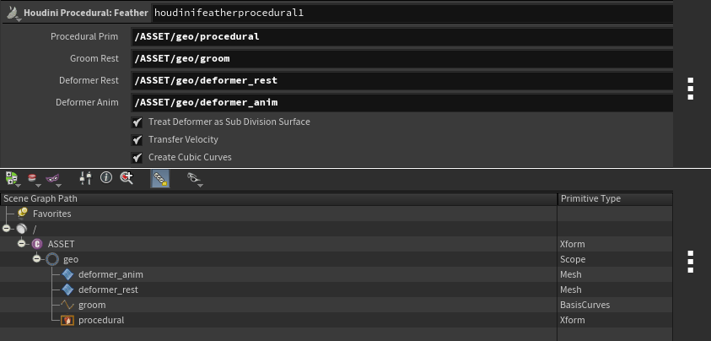The image size is (711, 341).
Task: Select the procedural prim in tree
Action: [101, 320]
